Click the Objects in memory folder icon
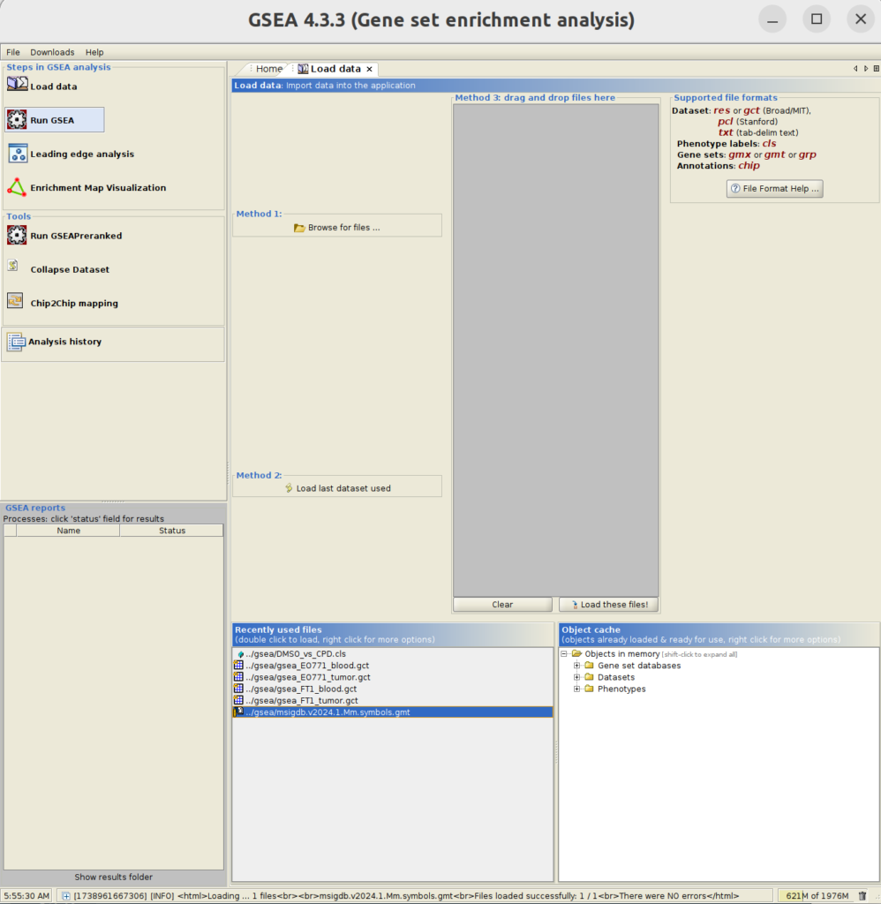The image size is (881, 904). pos(576,653)
